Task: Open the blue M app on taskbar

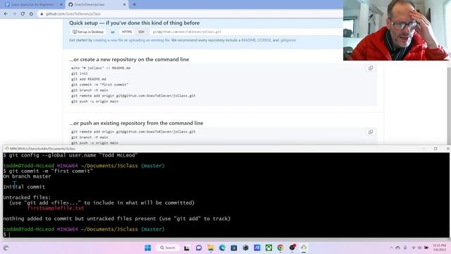Action: tap(257, 248)
